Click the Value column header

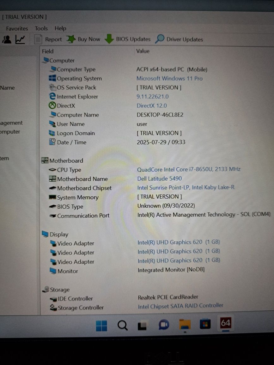click(x=143, y=51)
